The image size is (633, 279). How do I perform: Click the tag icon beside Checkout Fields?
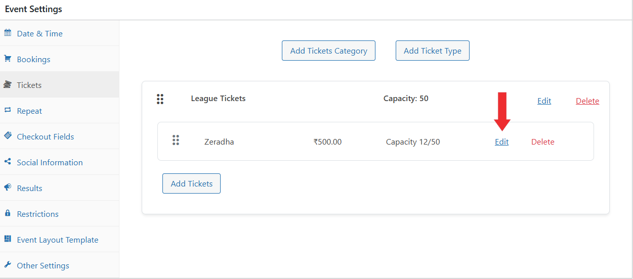tap(8, 136)
